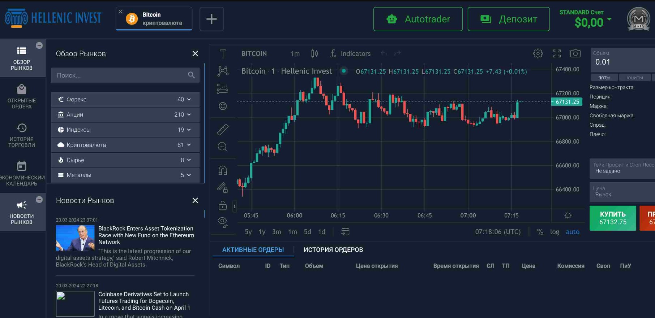Add a new instrument tab with plus button
Image resolution: width=655 pixels, height=318 pixels.
(211, 19)
